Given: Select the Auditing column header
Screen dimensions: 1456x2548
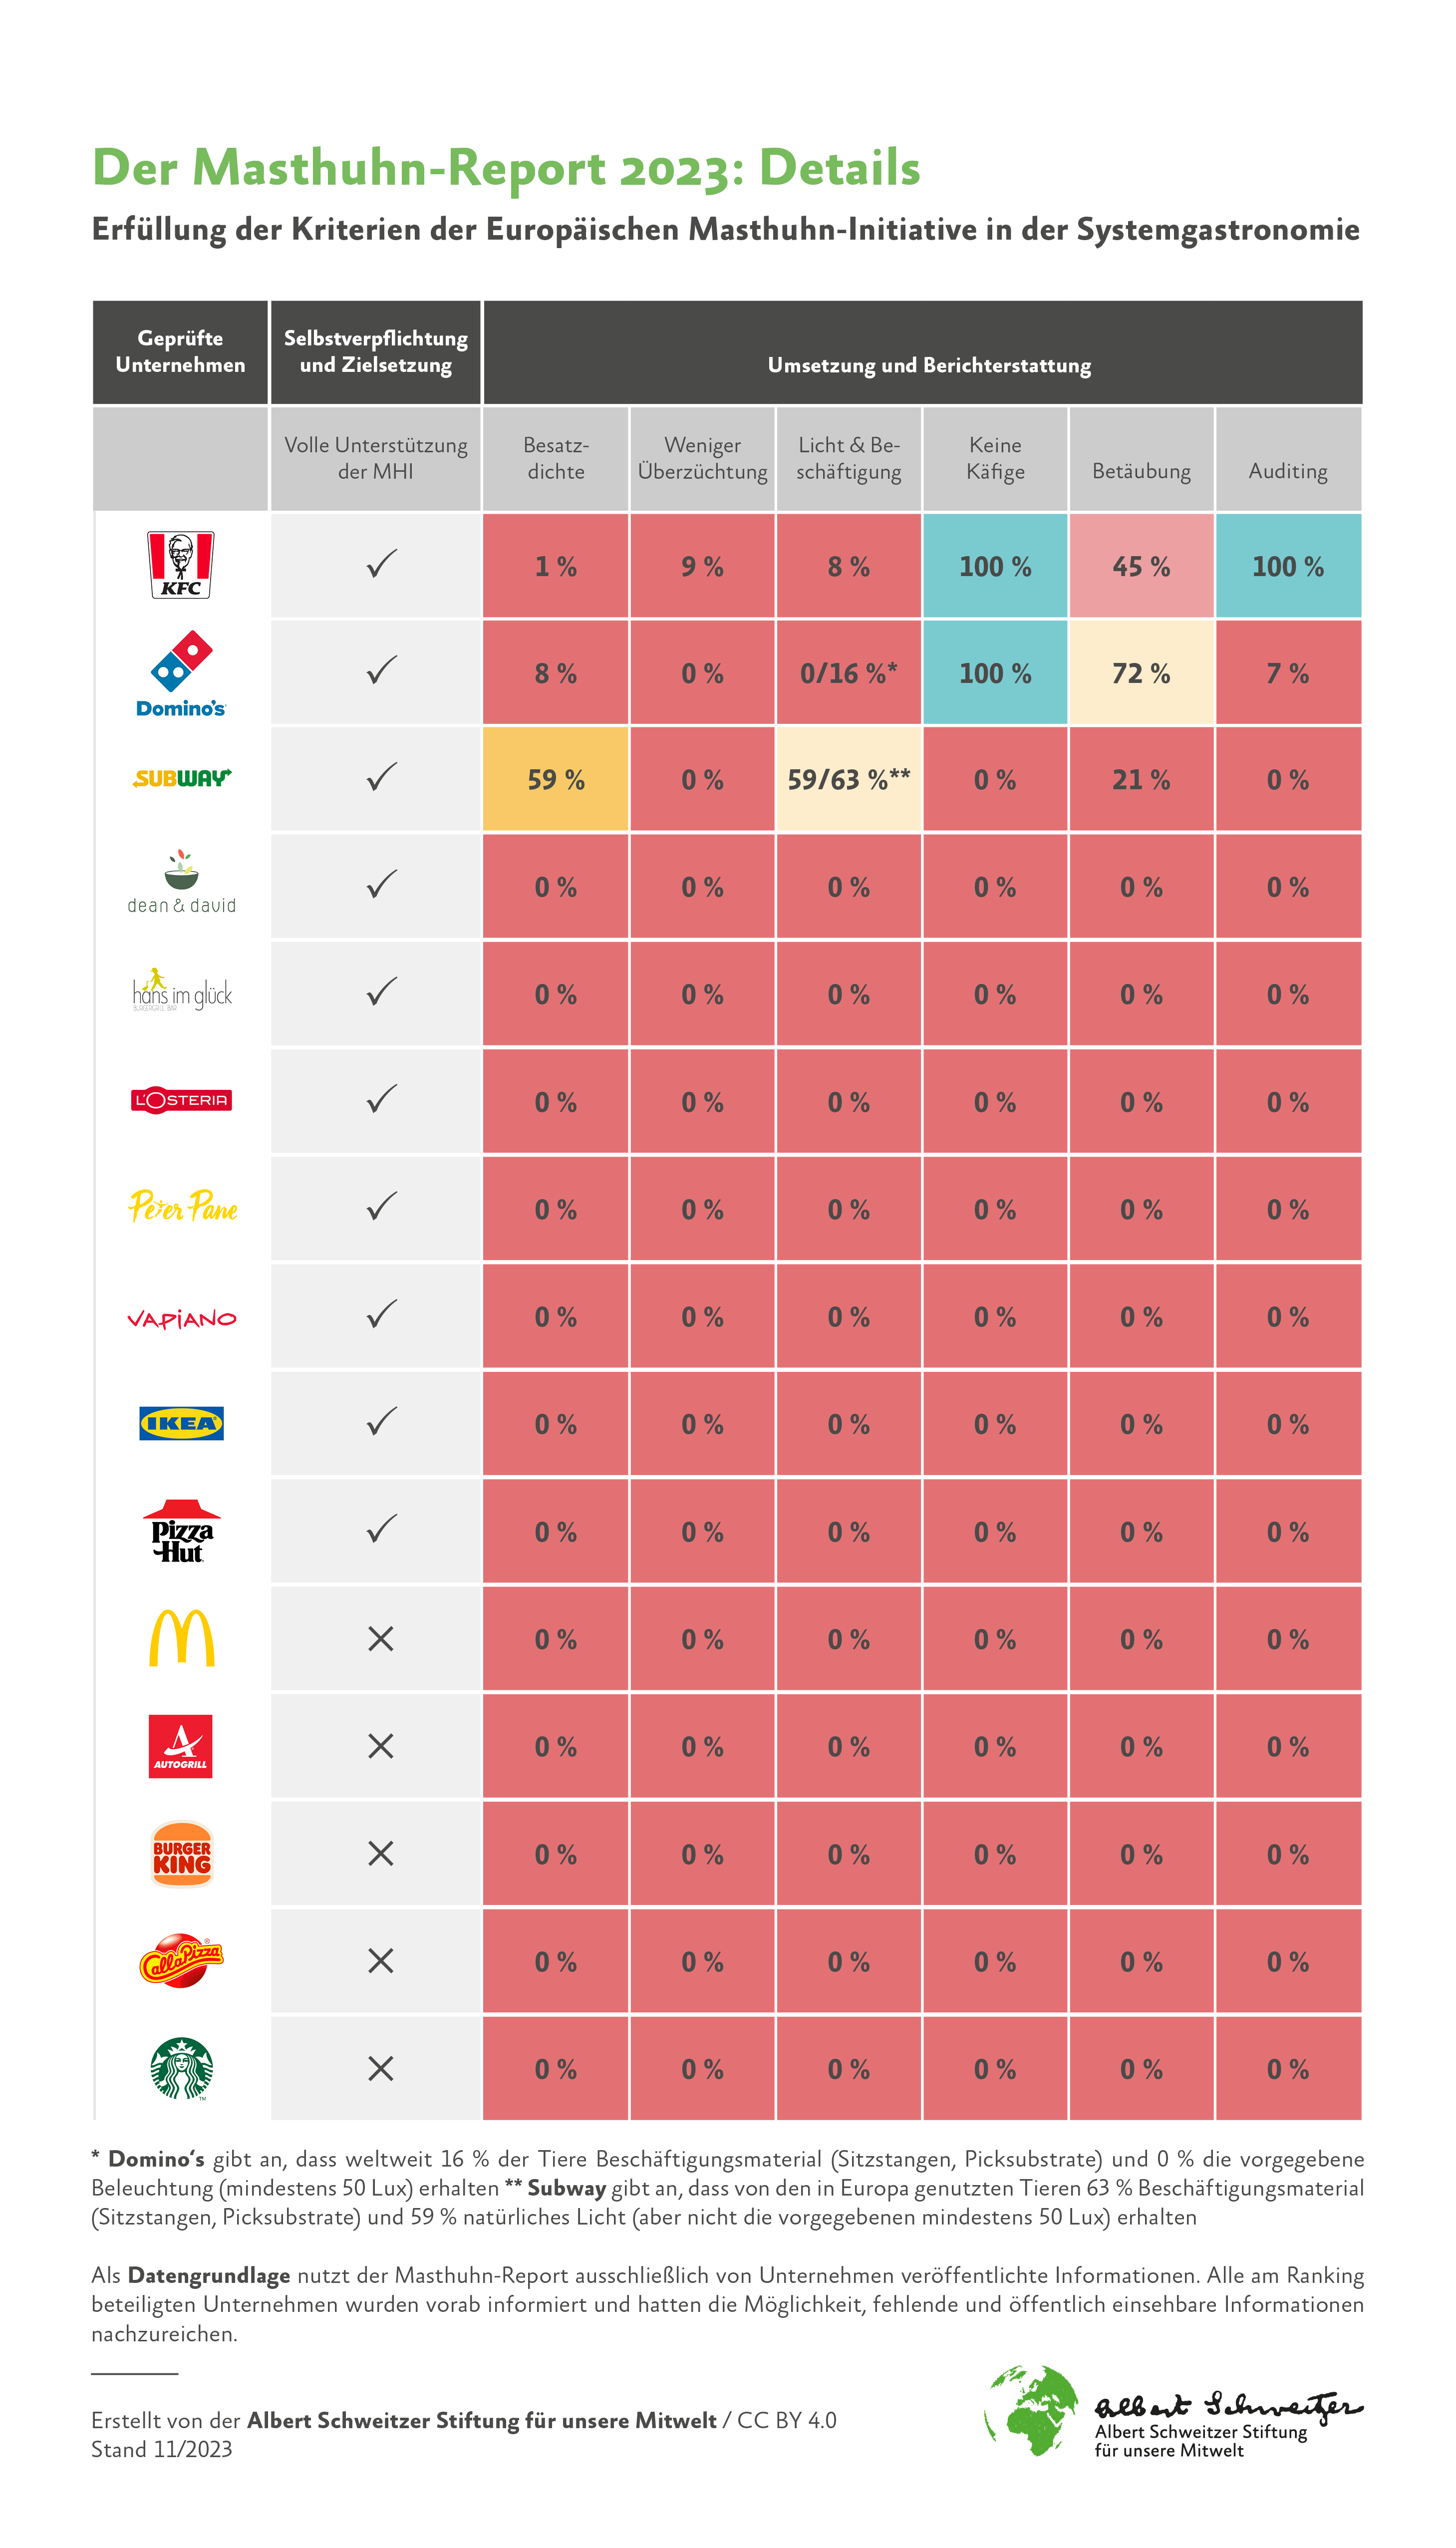Looking at the screenshot, I should [1288, 471].
